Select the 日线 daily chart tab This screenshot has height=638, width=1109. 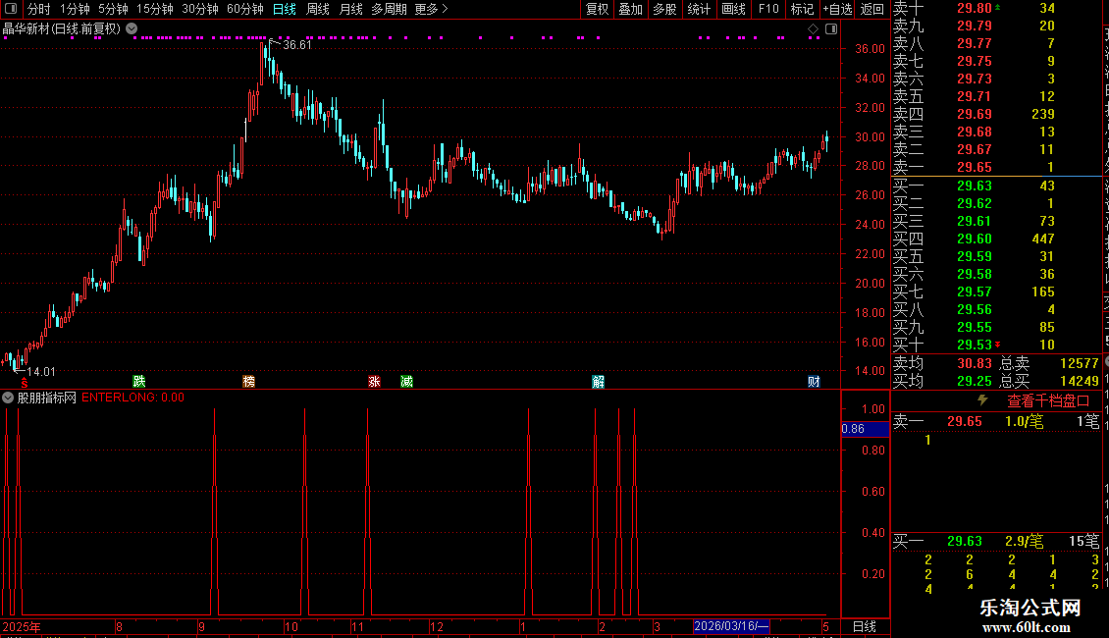tap(285, 9)
